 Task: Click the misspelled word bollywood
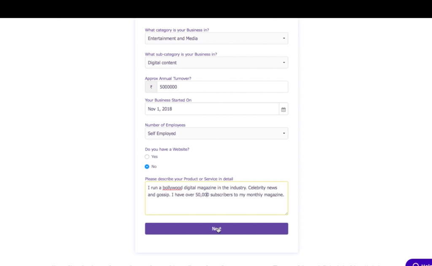tap(173, 188)
